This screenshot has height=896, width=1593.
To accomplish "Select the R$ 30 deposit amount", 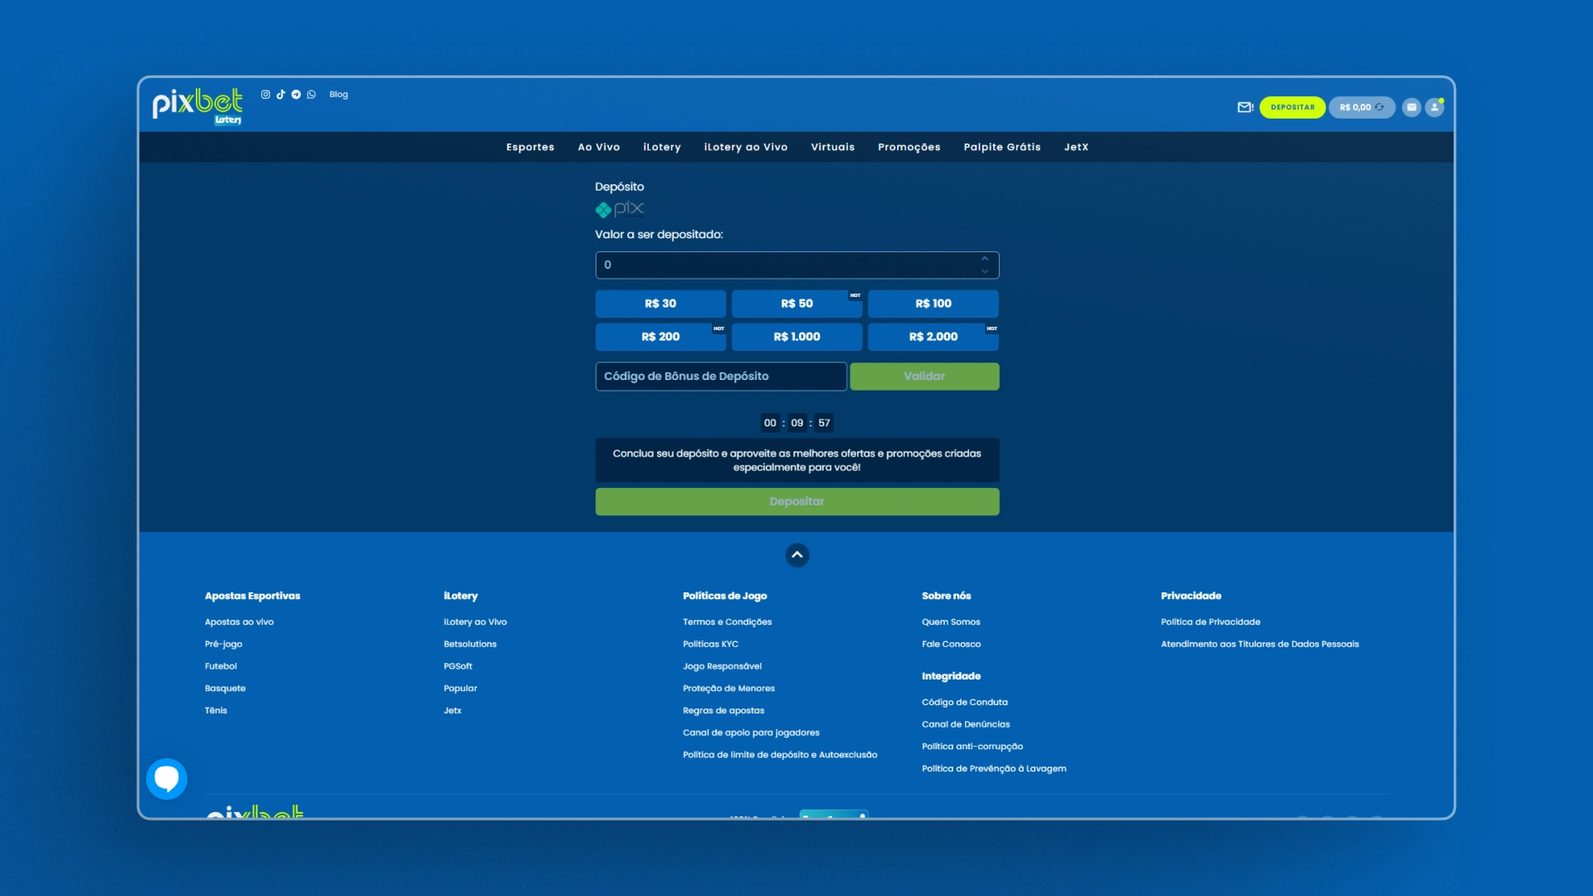I will pos(660,304).
